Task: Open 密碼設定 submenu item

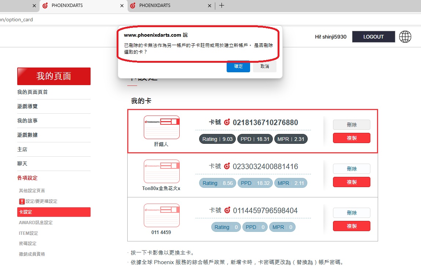Action: coord(28,243)
